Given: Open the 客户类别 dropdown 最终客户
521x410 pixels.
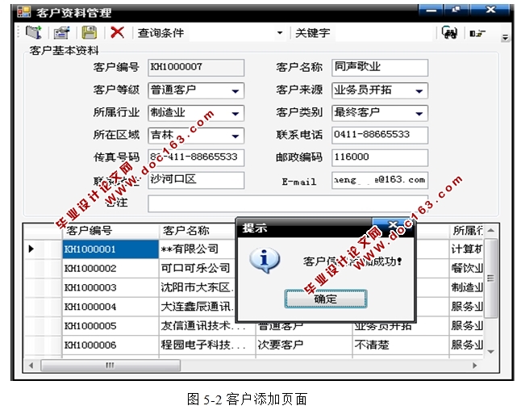Looking at the screenshot, I should [x=419, y=113].
